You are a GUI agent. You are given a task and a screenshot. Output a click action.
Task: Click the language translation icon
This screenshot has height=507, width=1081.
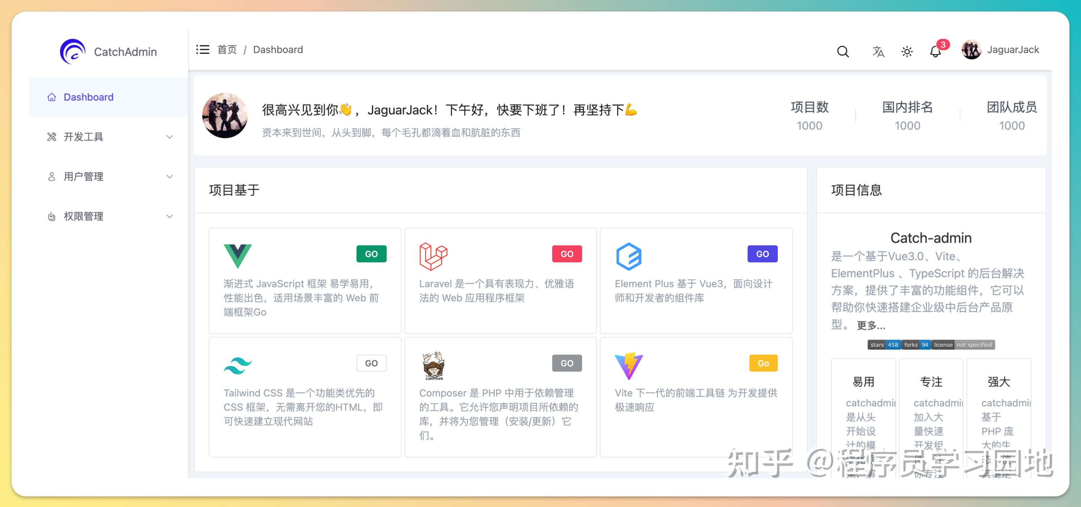[878, 51]
